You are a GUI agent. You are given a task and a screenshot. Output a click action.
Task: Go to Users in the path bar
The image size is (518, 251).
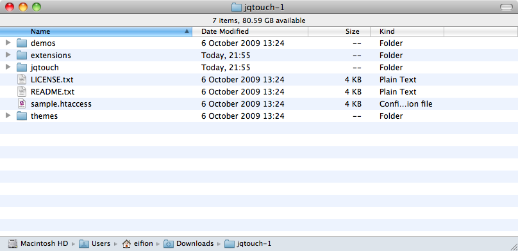click(x=101, y=244)
